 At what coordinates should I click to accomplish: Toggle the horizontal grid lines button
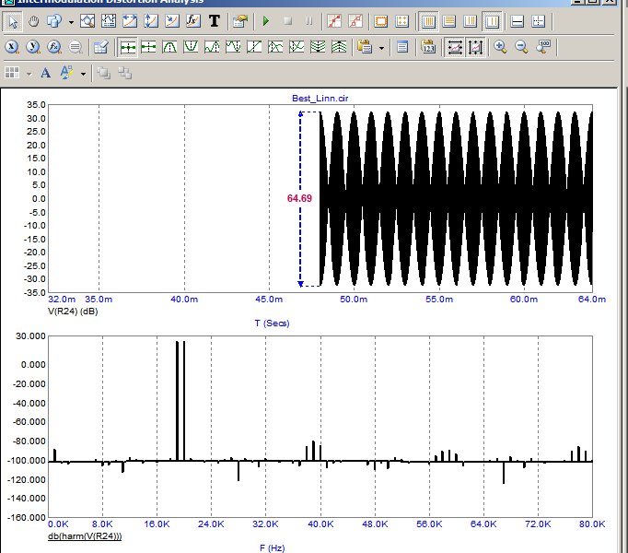(x=449, y=21)
